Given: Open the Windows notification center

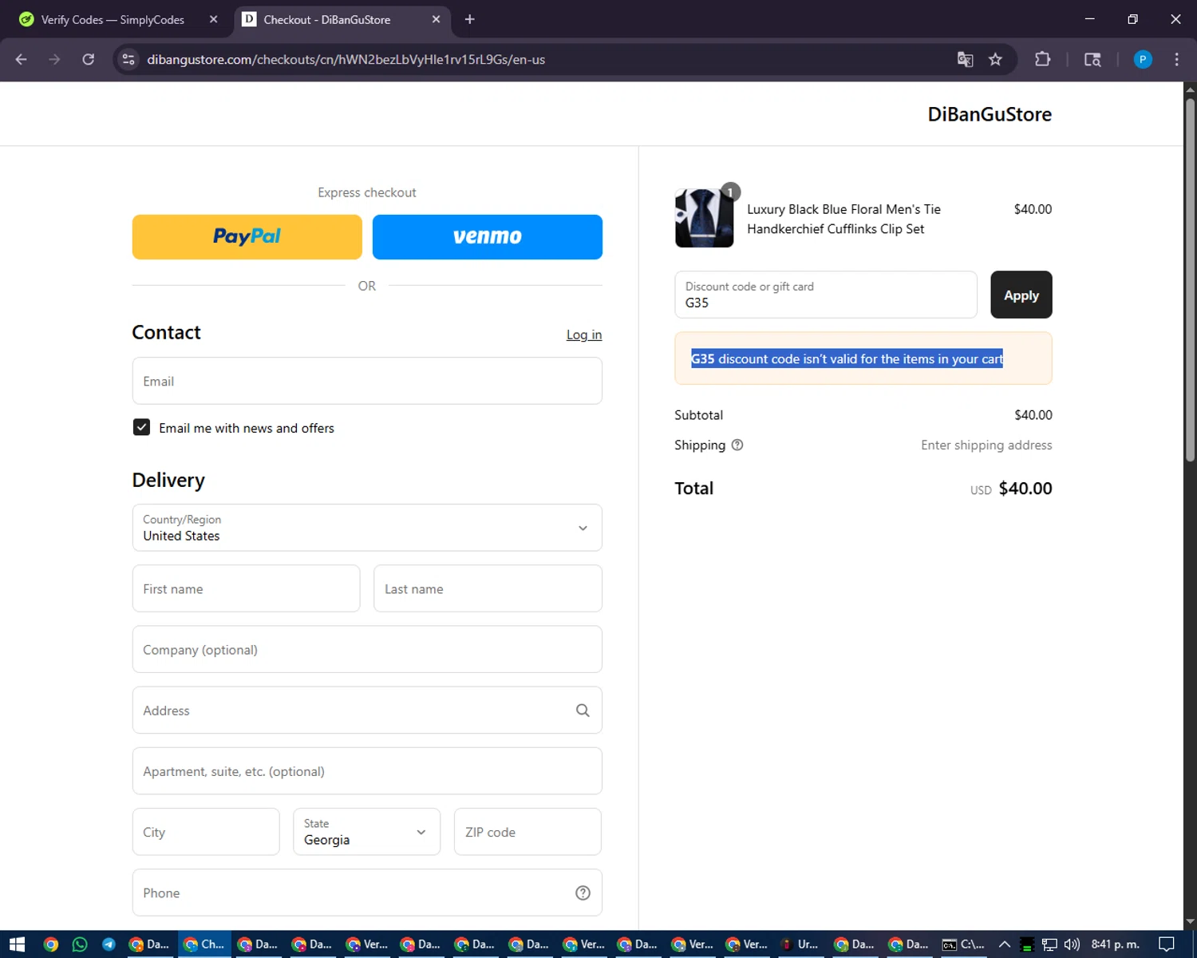Looking at the screenshot, I should (x=1166, y=944).
